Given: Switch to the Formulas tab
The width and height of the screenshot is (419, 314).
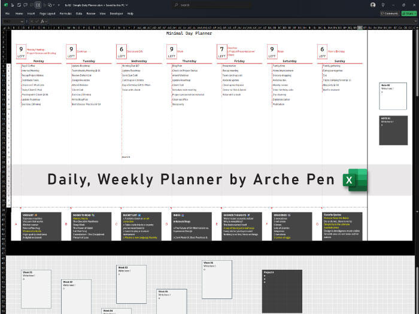Looking at the screenshot, I should pos(65,13).
